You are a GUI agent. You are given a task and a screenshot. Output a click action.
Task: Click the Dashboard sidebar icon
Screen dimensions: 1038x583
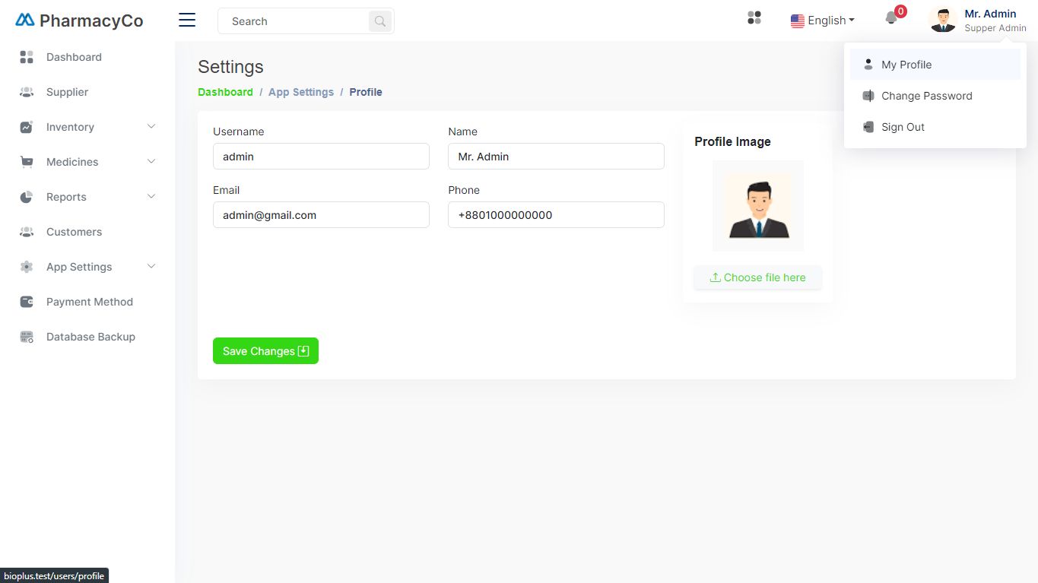tap(27, 57)
